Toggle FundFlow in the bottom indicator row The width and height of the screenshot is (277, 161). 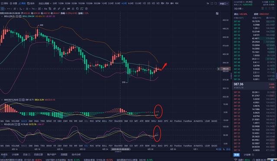coord(187,146)
